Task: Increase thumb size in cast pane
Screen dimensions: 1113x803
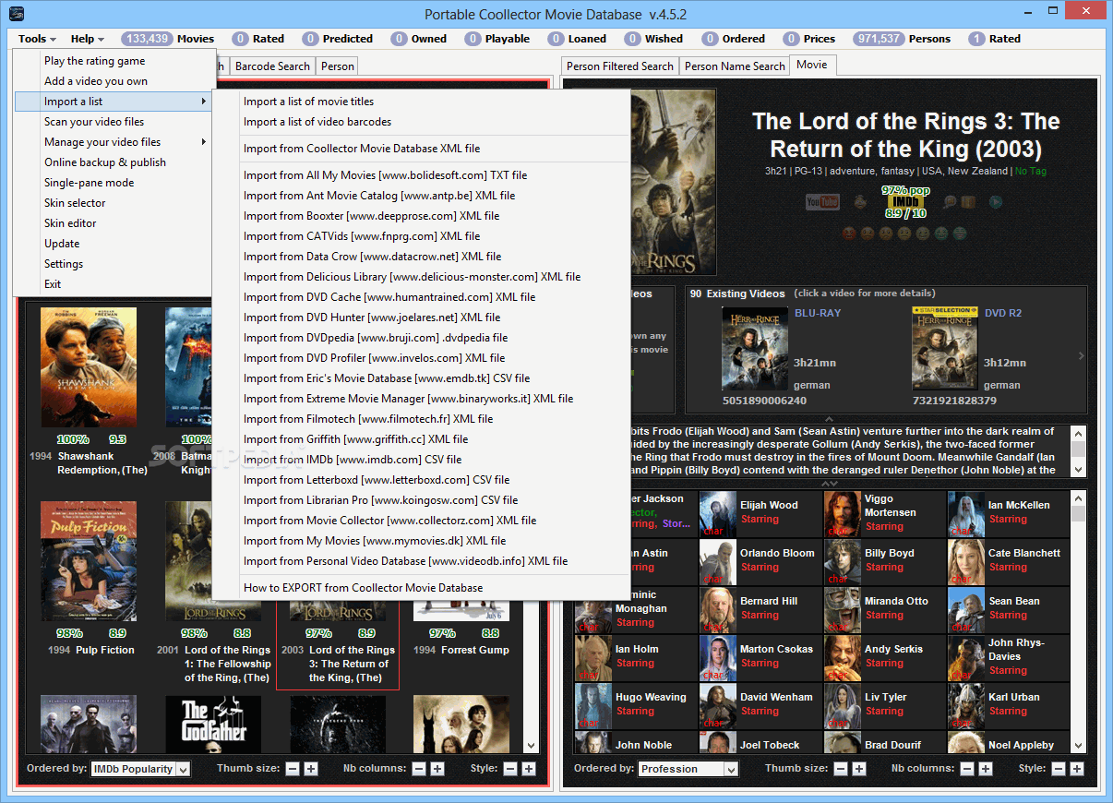Action: pos(859,769)
